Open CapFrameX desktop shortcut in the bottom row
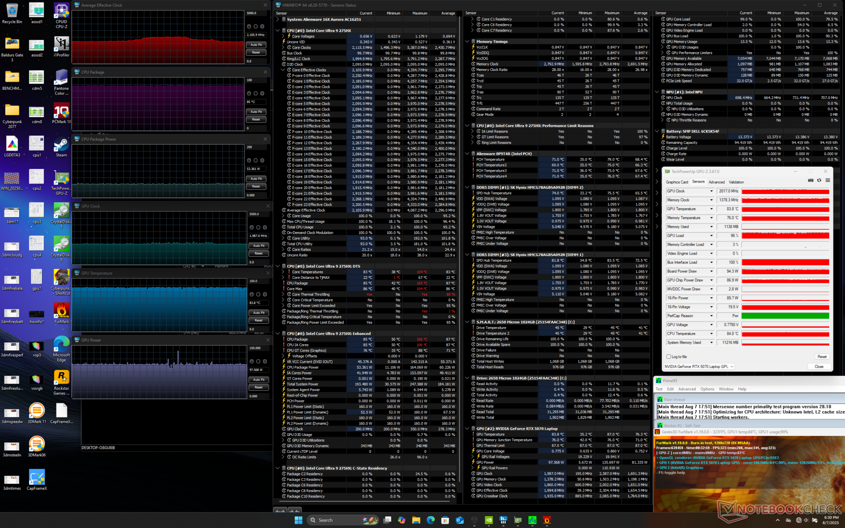Image resolution: width=845 pixels, height=528 pixels. 37,480
